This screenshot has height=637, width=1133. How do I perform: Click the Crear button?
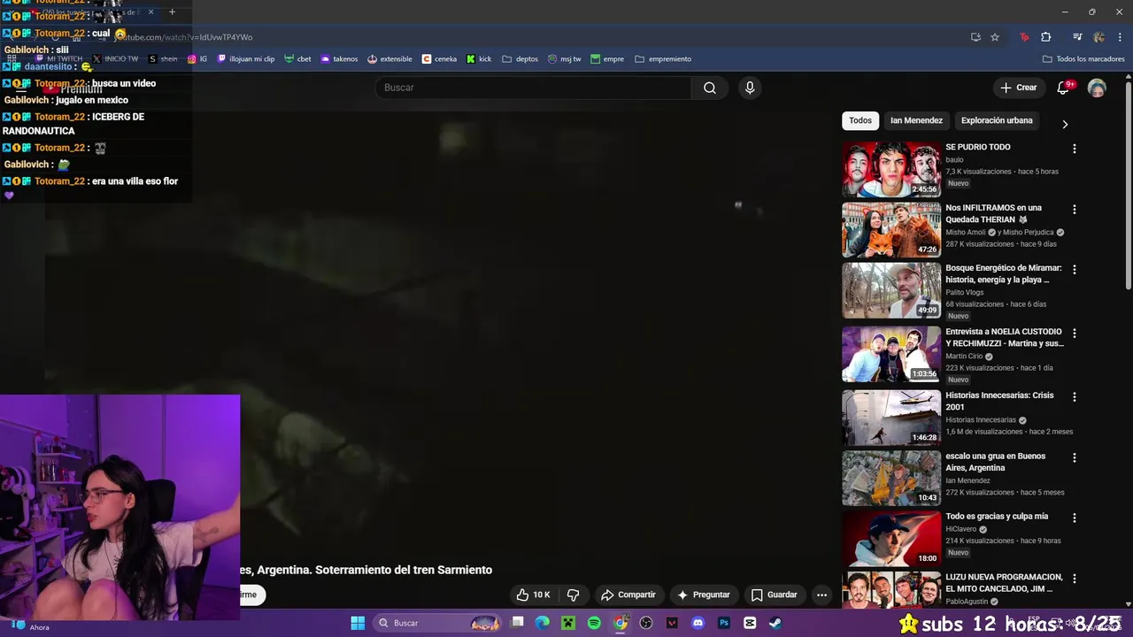1018,88
